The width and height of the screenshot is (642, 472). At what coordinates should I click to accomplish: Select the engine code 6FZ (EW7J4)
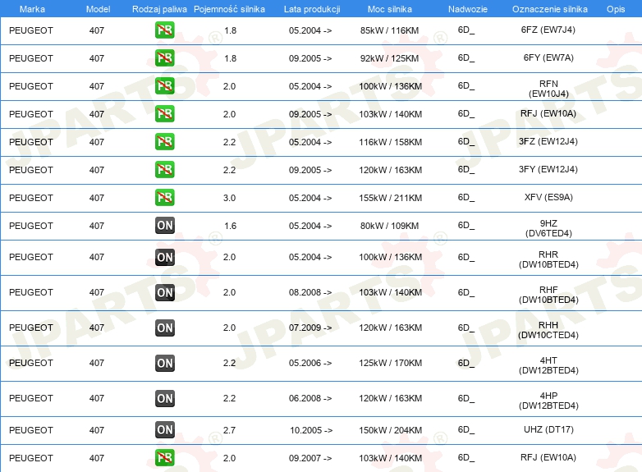pos(548,30)
